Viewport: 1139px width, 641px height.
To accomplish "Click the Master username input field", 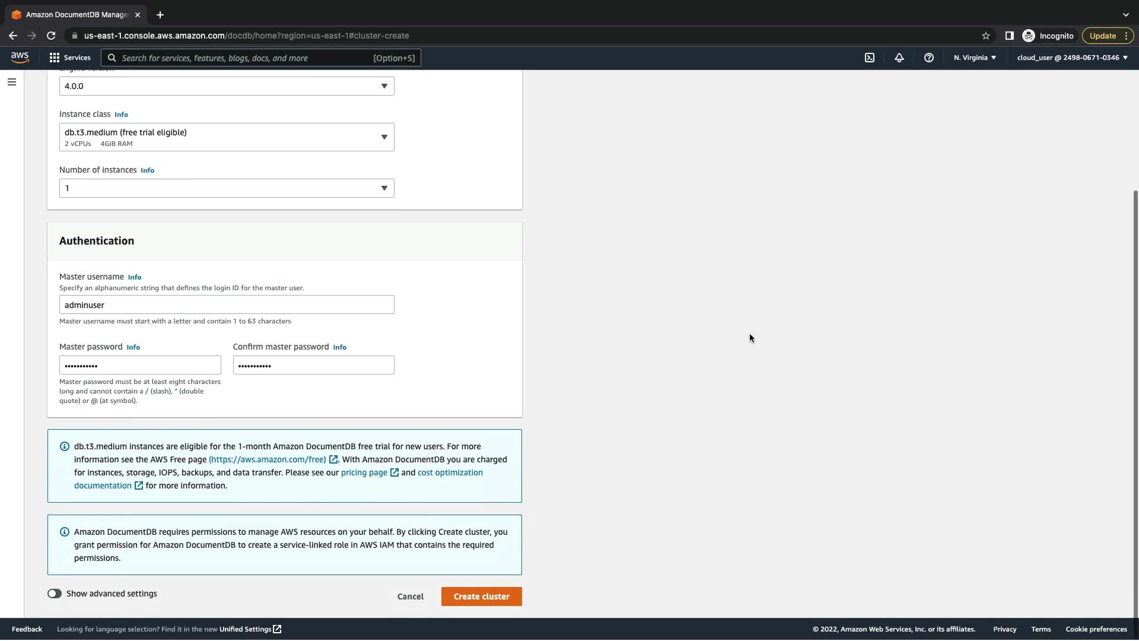I will click(x=226, y=305).
